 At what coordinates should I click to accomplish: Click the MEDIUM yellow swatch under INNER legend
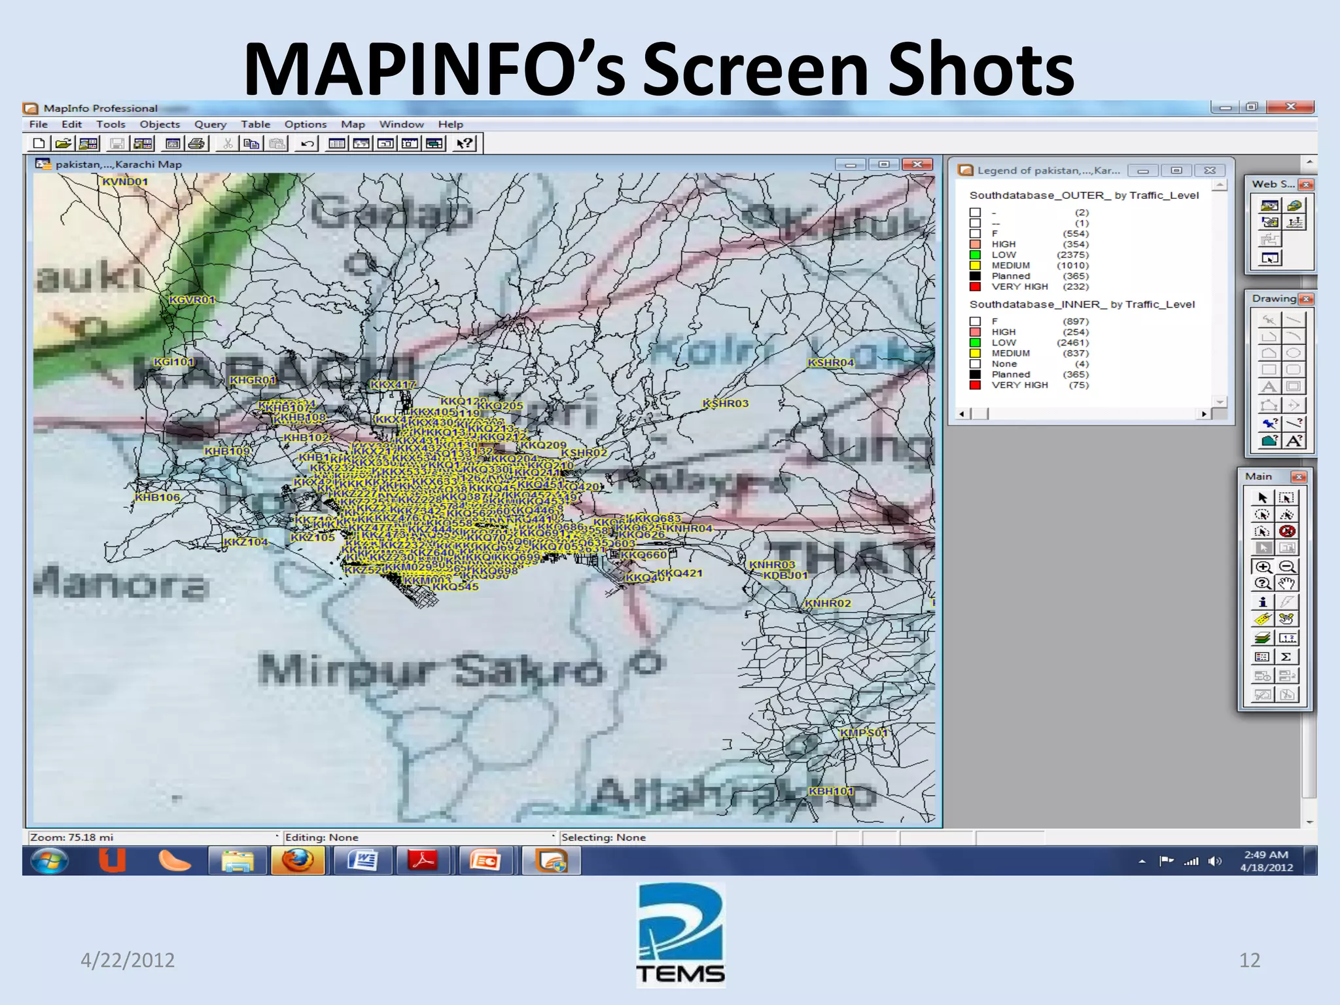(975, 353)
